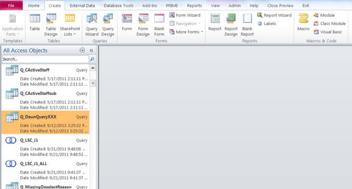Insert a Class Module
Screen dimensions: 352x189
click(330, 23)
